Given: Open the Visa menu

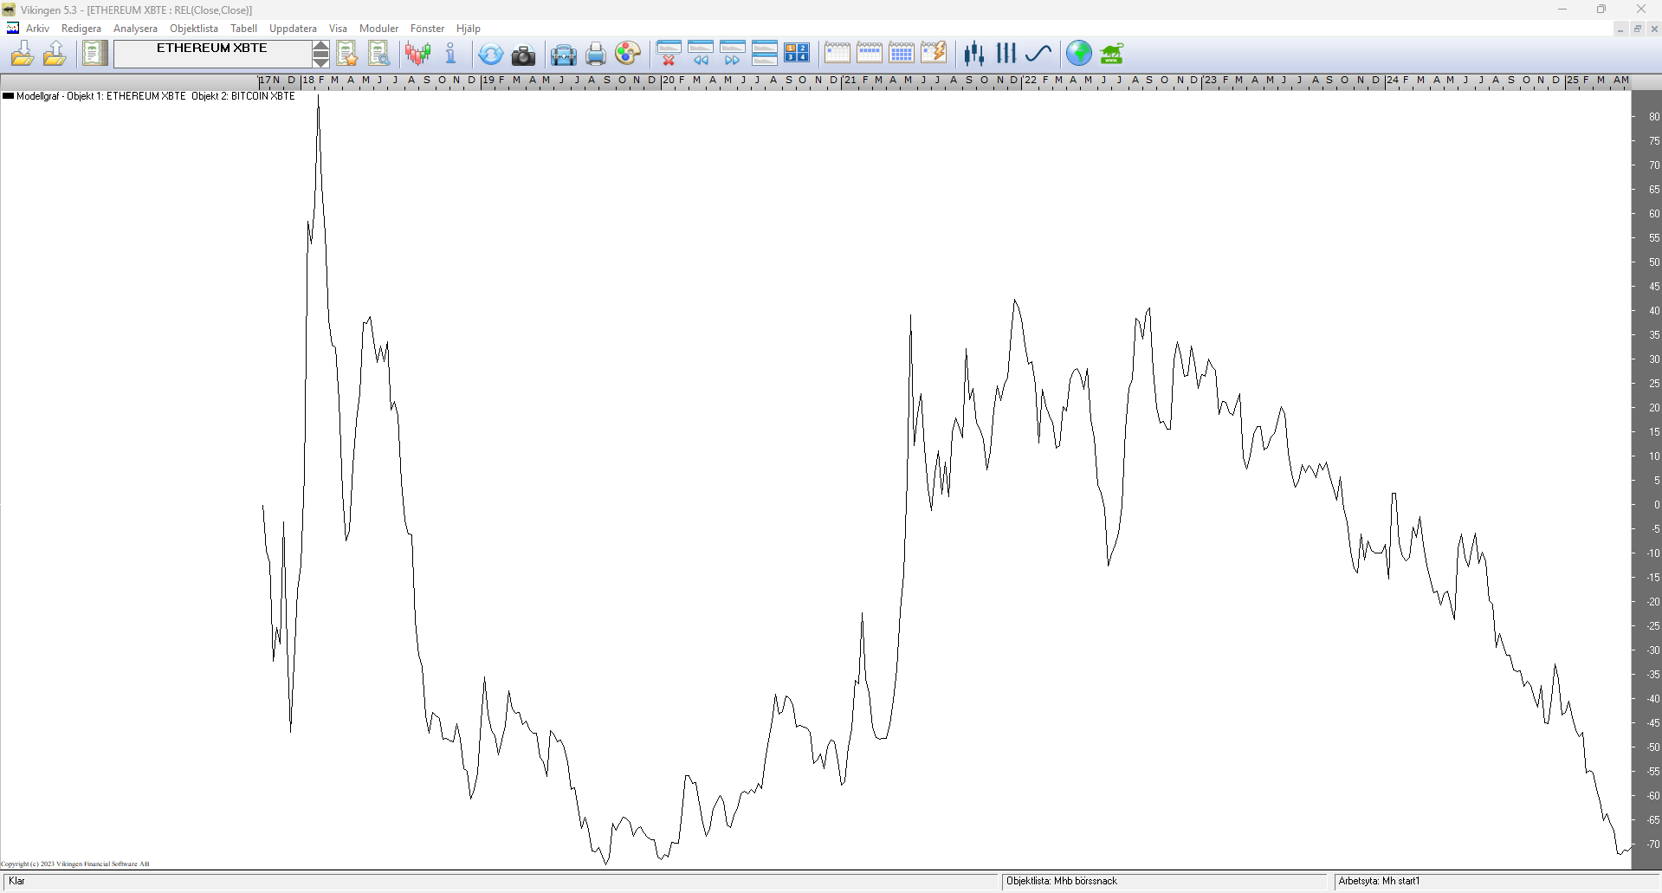Looking at the screenshot, I should click(x=339, y=29).
